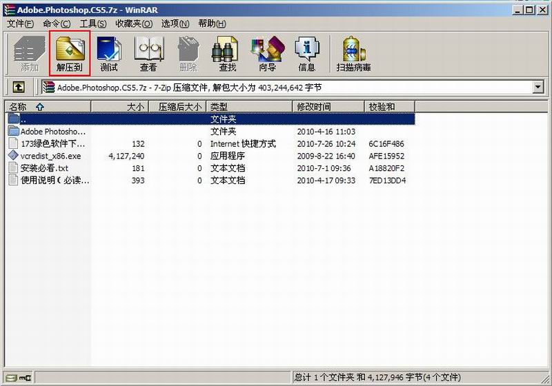The image size is (552, 386).
Task: Sort by the 修改时间 column header
Action: (328, 107)
